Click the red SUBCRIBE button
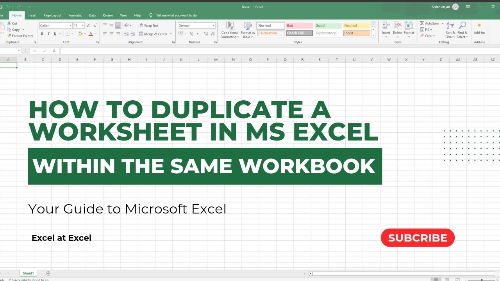Image resolution: width=500 pixels, height=281 pixels. tap(418, 238)
